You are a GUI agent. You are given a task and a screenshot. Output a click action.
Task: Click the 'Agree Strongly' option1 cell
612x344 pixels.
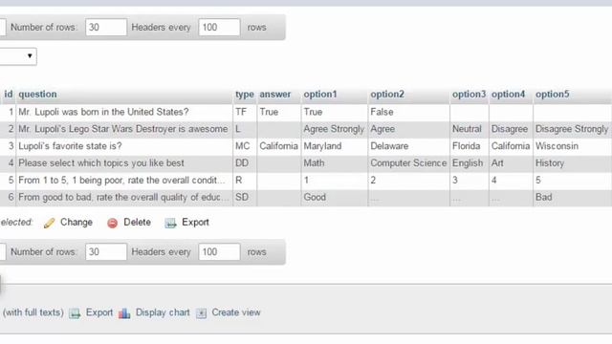click(x=334, y=129)
